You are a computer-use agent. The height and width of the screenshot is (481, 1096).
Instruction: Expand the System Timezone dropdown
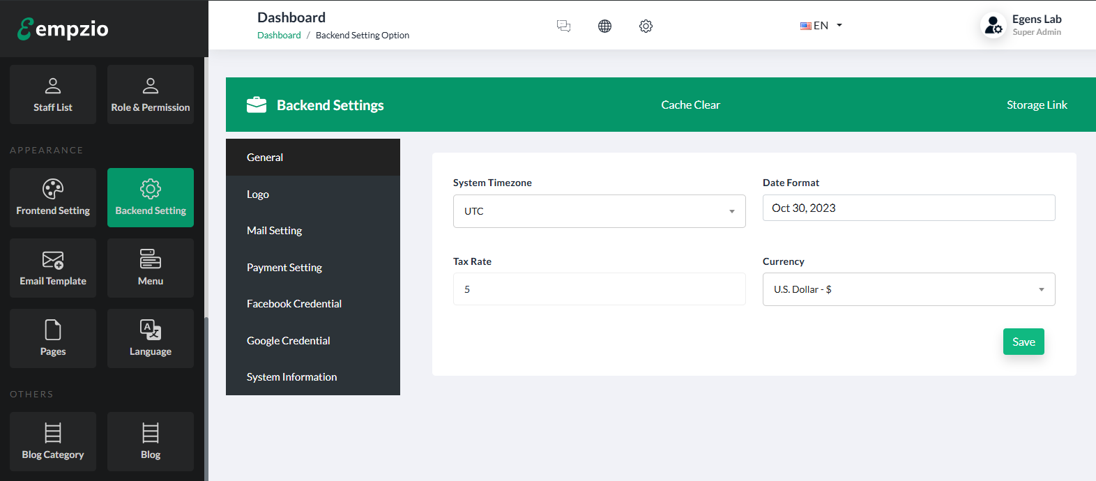point(599,211)
